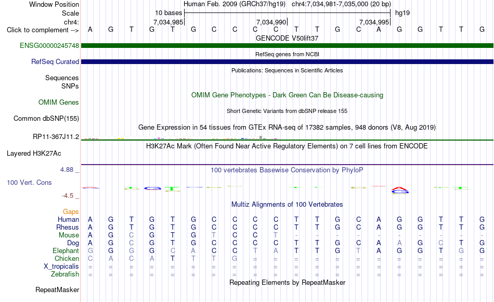Click the first base A in complement row
Viewport: 494px width, 302px height.
(x=90, y=30)
